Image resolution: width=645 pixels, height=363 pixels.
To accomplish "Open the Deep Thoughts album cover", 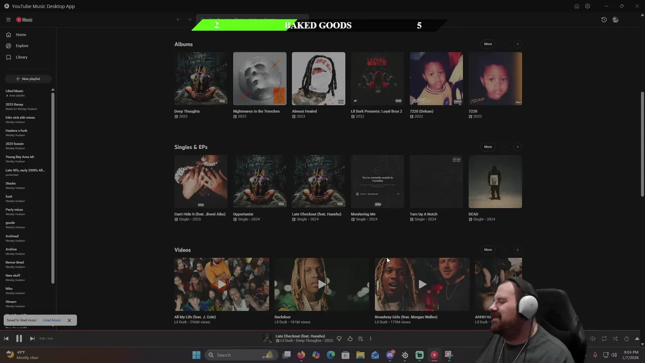I will coord(201,79).
